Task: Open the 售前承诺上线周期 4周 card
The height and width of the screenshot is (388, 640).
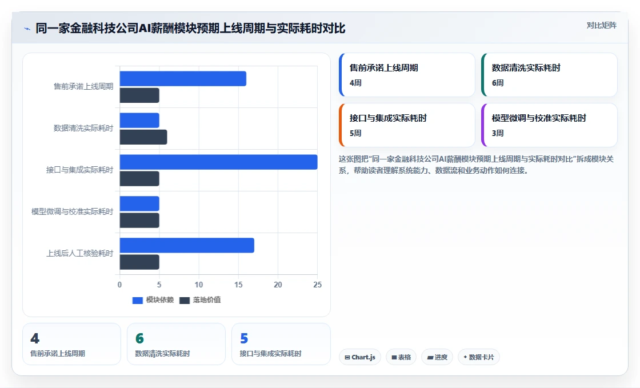Action: 407,75
